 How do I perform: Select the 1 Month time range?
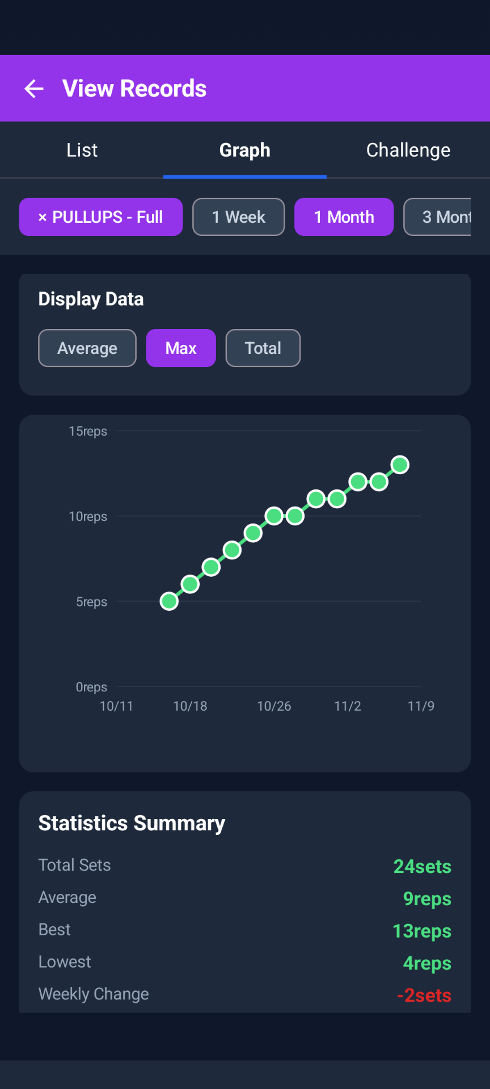[344, 217]
